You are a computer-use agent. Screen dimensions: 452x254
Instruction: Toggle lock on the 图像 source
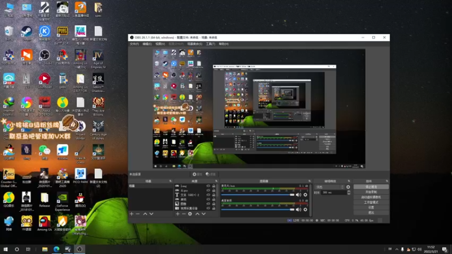(214, 204)
